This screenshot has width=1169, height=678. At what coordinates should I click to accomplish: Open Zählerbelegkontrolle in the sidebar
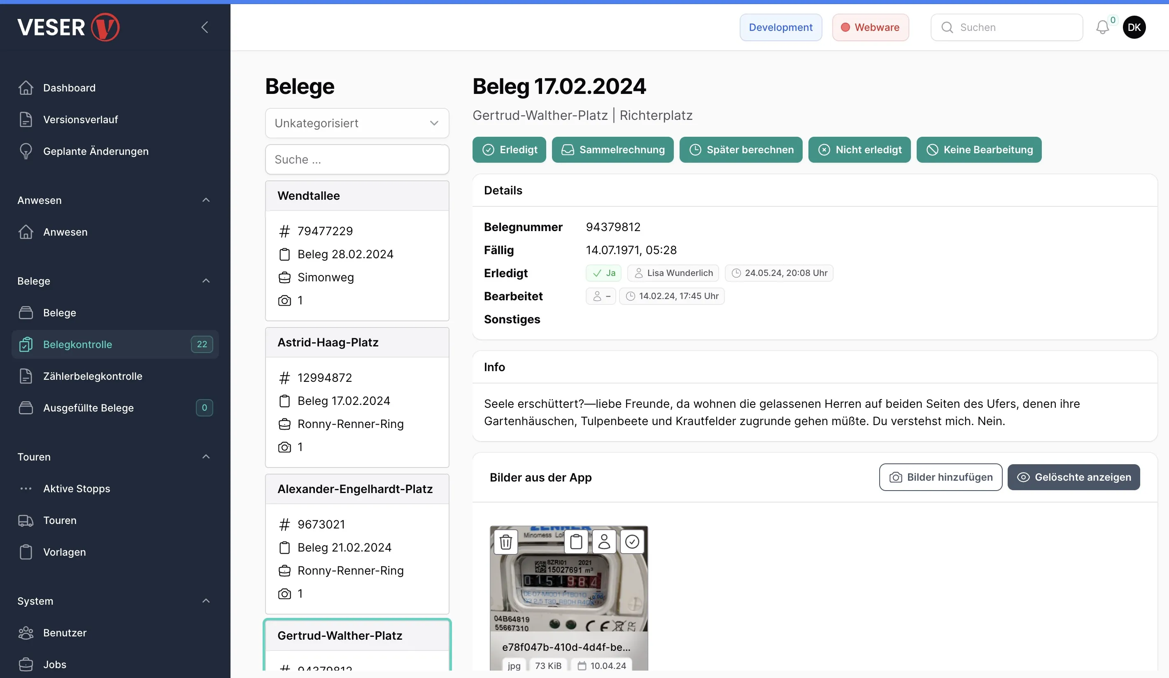pos(92,376)
